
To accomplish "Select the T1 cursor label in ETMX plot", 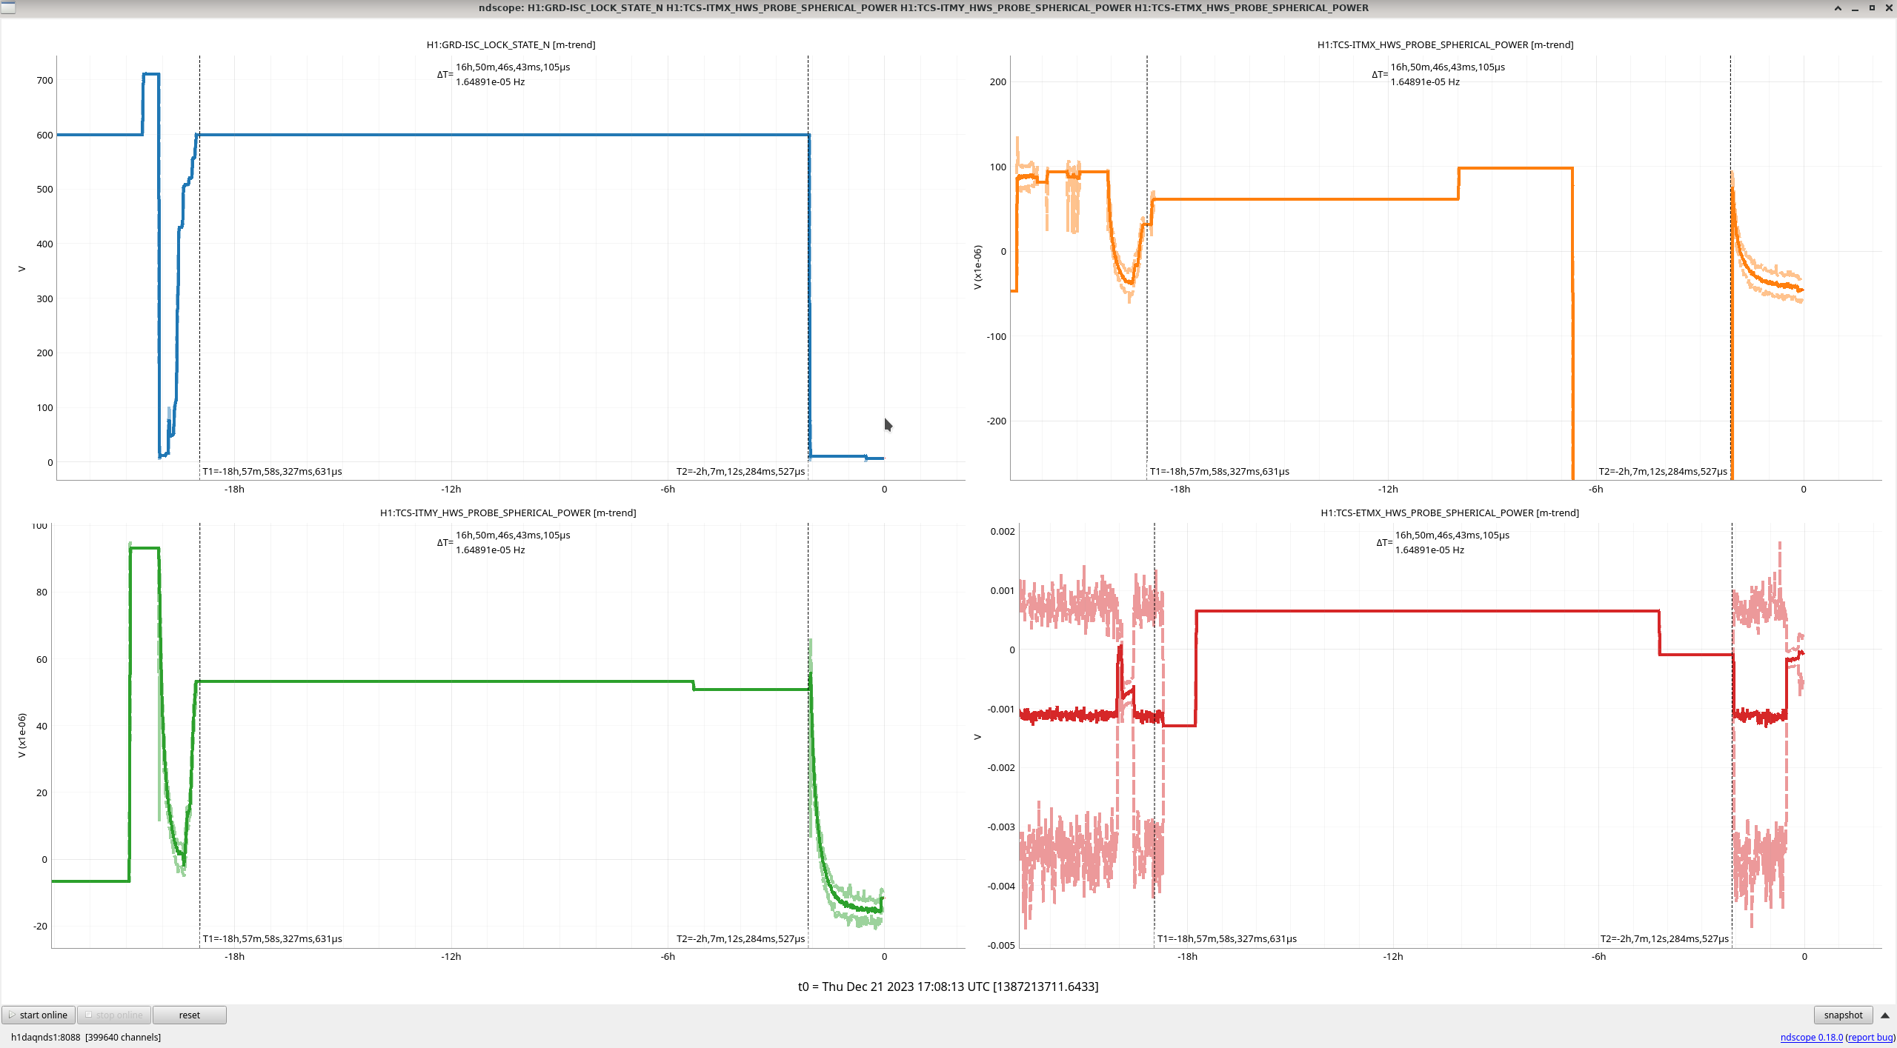I will (1226, 938).
